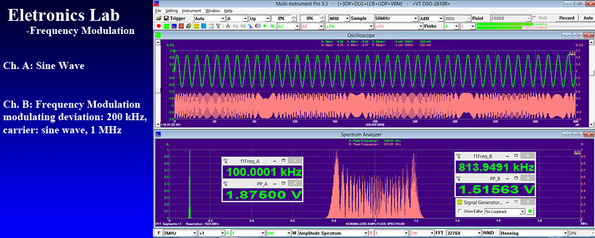Click the green play-with-loop icon
595x238 pixels.
(273, 26)
